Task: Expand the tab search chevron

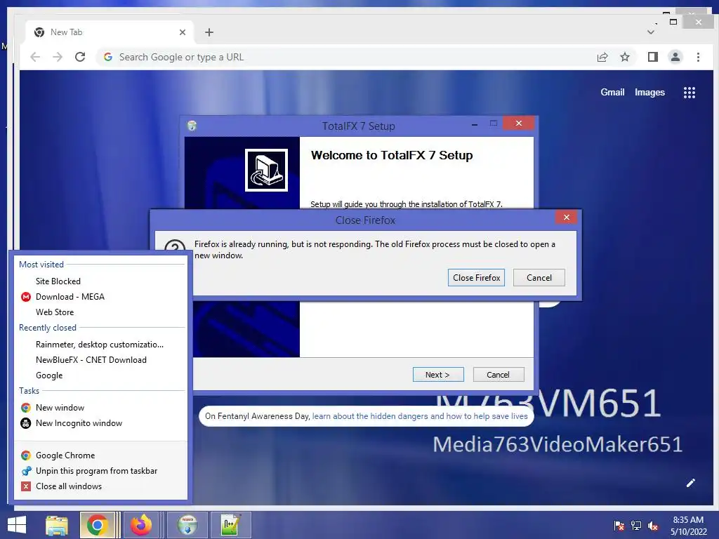Action: (x=651, y=32)
